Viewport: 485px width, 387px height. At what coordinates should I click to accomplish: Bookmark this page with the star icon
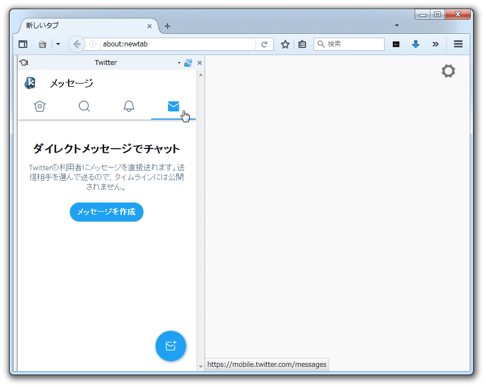(x=285, y=44)
